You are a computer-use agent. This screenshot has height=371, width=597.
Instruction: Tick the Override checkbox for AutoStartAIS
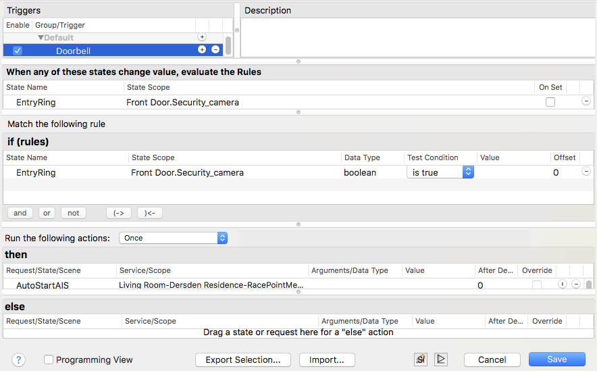[x=536, y=285]
